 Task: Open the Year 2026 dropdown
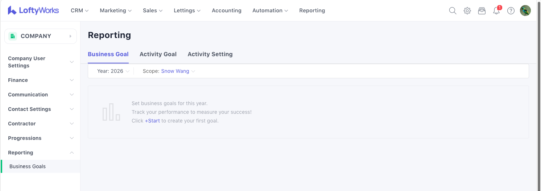pyautogui.click(x=113, y=71)
